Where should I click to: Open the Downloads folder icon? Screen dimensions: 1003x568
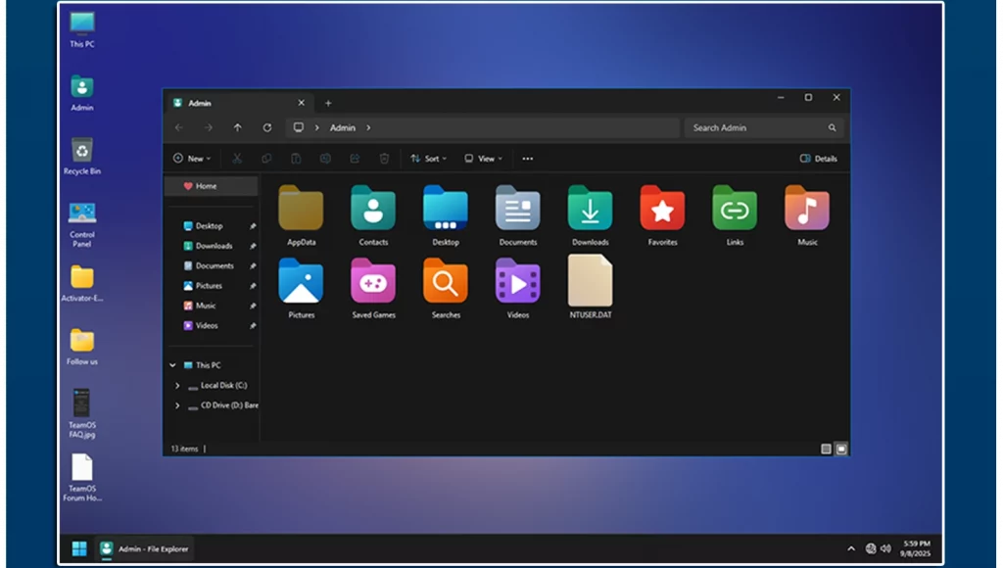(590, 209)
